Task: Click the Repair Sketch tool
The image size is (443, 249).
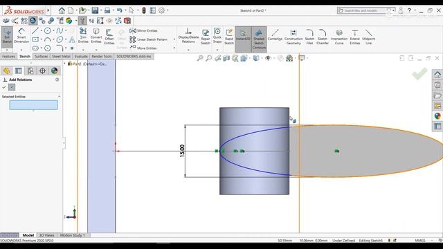Action: 206,37
